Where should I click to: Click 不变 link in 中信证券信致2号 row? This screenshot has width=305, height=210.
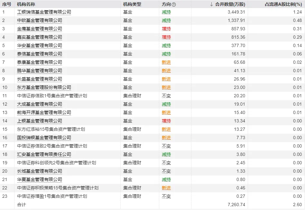[166, 146]
